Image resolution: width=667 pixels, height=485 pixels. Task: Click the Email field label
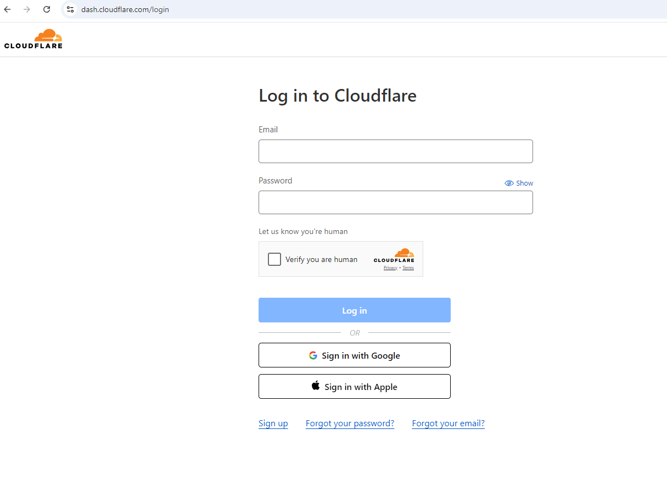pyautogui.click(x=268, y=130)
